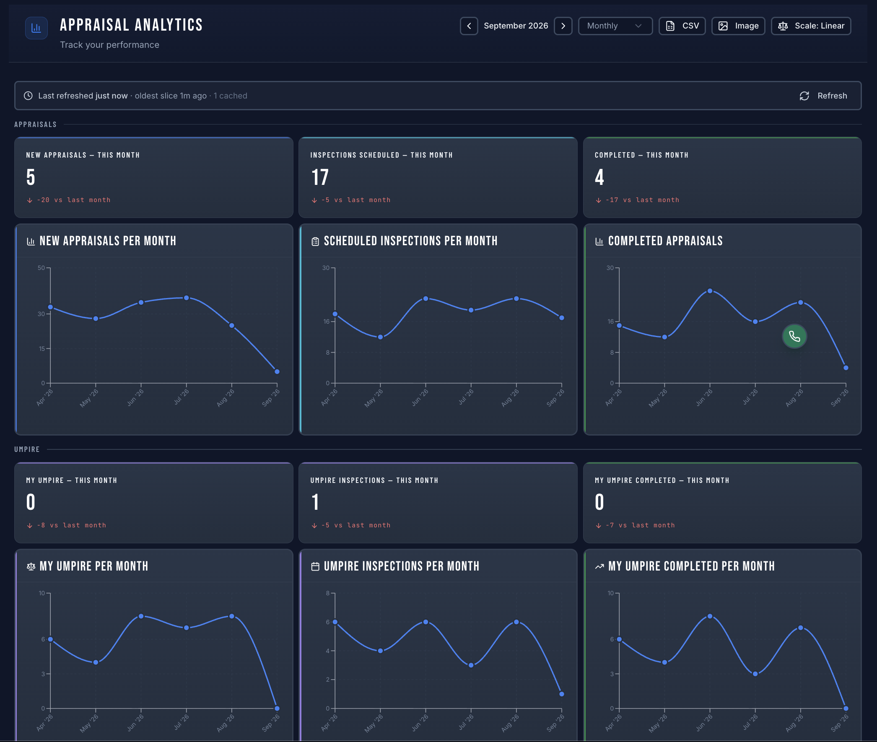The image size is (877, 742).
Task: Click the Aug '26 point on My Umpire Per Month chart
Action: (x=232, y=616)
